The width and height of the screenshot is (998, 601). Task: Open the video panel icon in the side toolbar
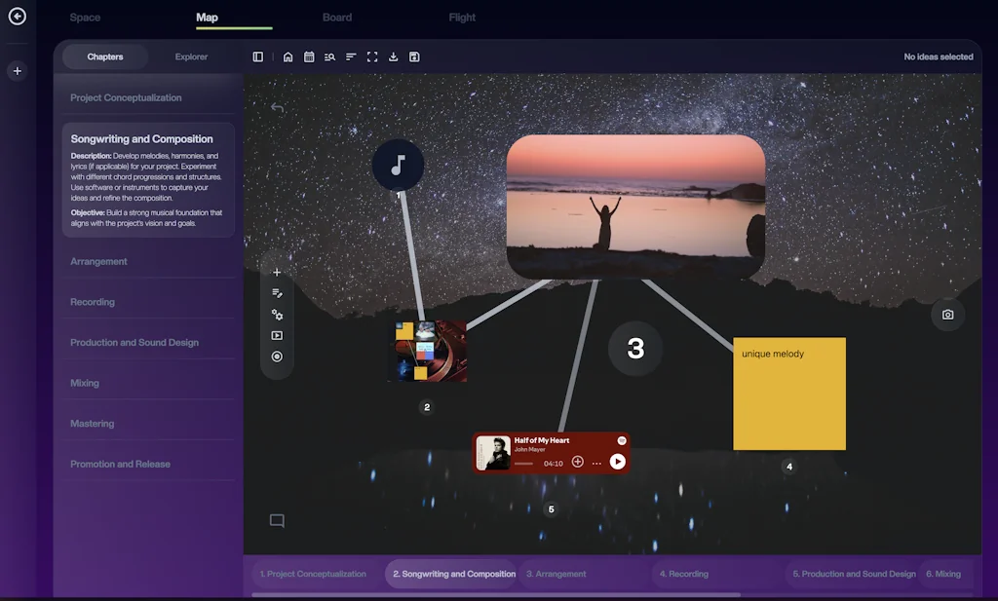pos(277,335)
